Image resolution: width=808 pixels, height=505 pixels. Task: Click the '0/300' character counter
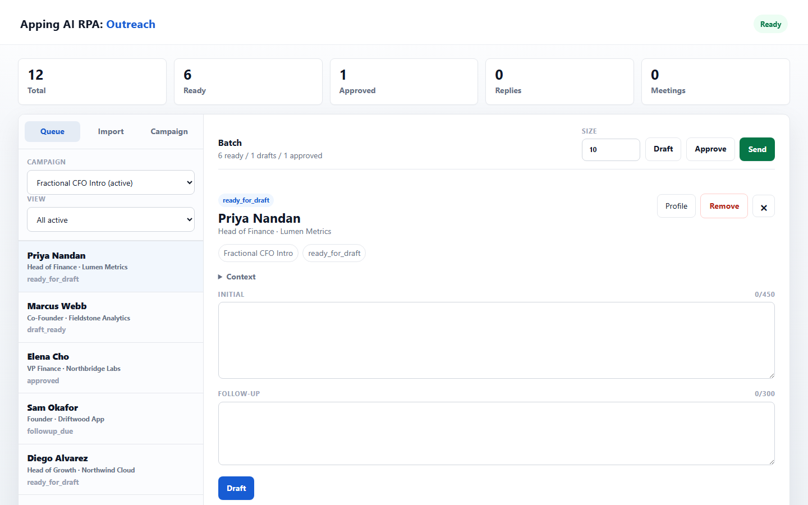click(x=764, y=393)
